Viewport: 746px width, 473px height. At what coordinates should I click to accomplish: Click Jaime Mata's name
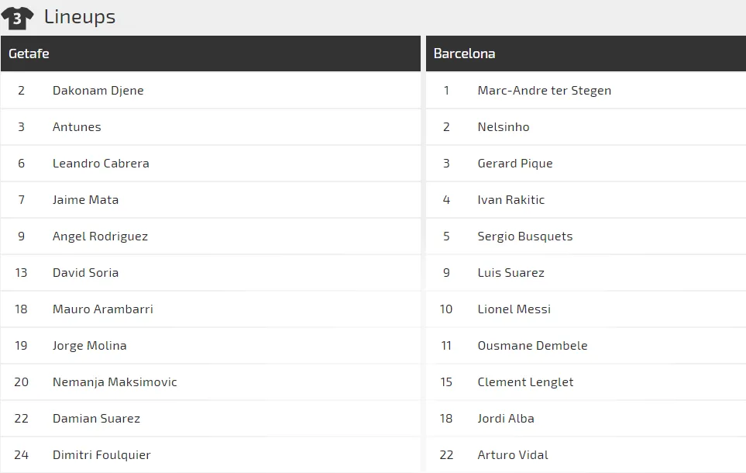85,200
